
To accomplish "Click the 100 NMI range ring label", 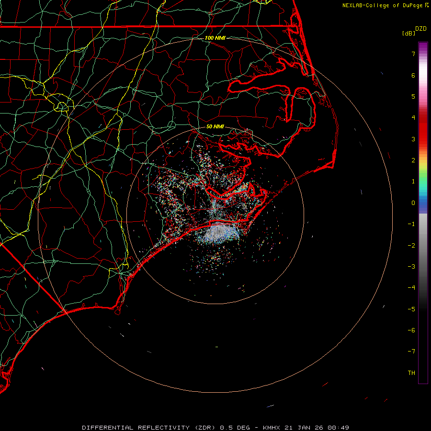I will (x=215, y=38).
